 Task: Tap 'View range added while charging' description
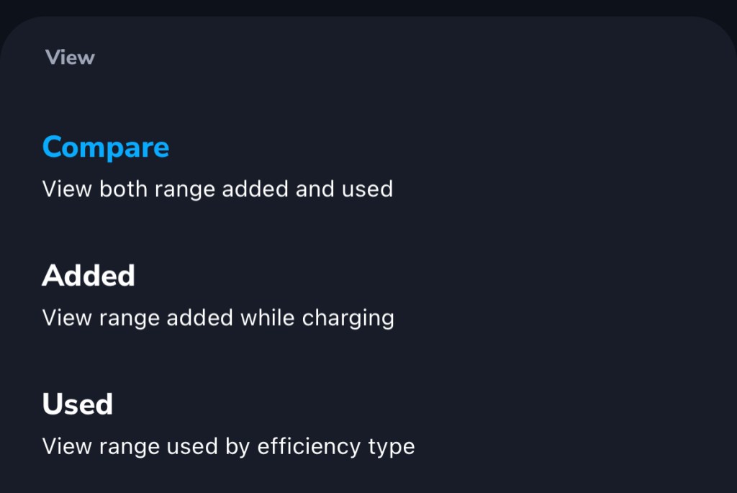218,317
